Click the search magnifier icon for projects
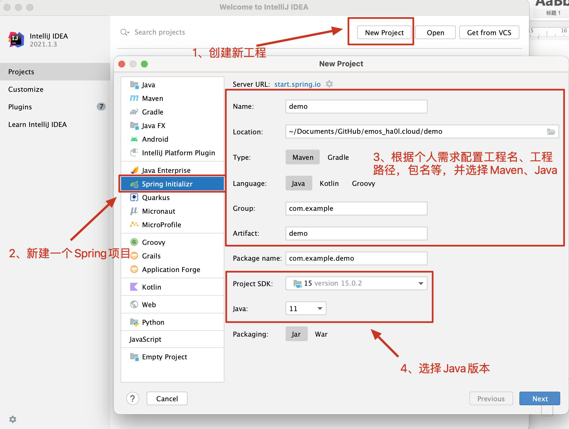This screenshot has width=569, height=429. coord(124,32)
